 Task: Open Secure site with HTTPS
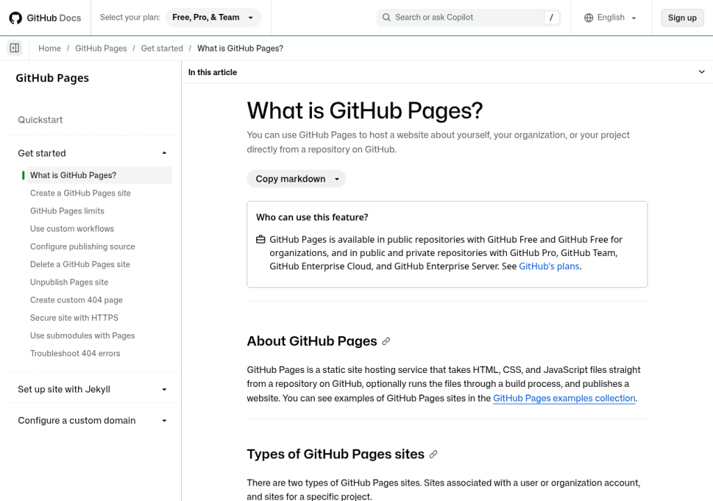[x=74, y=318]
